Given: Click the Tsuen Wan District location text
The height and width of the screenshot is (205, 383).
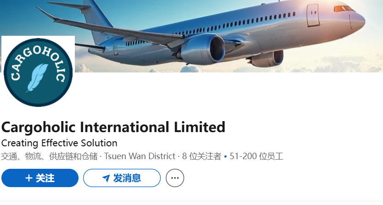Looking at the screenshot, I should pos(140,156).
